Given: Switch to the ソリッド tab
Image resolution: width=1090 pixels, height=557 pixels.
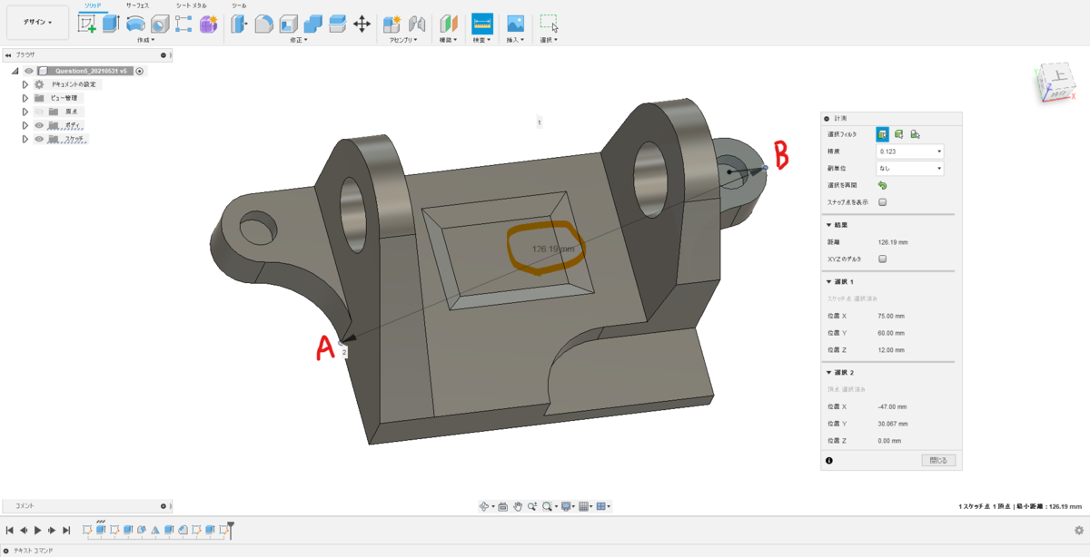Looking at the screenshot, I should click(92, 5).
